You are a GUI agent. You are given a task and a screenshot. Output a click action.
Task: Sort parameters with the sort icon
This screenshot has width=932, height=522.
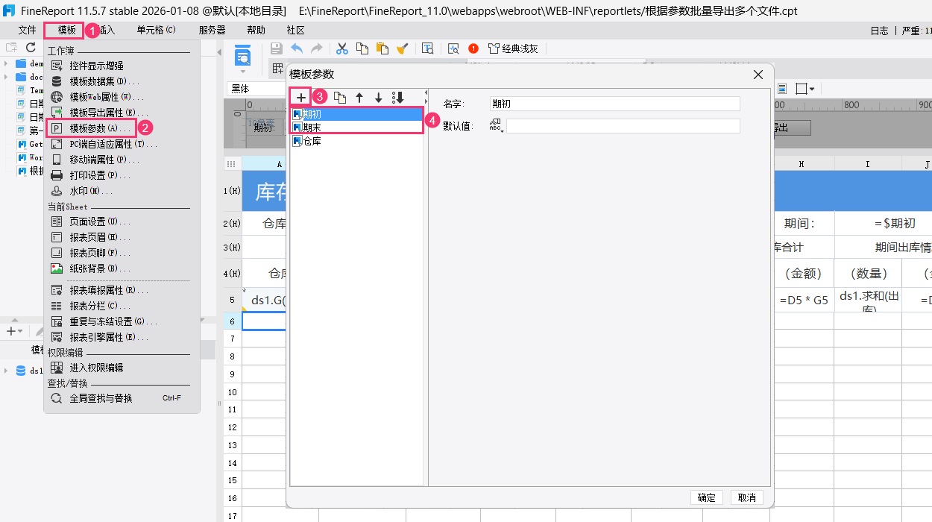pos(398,98)
